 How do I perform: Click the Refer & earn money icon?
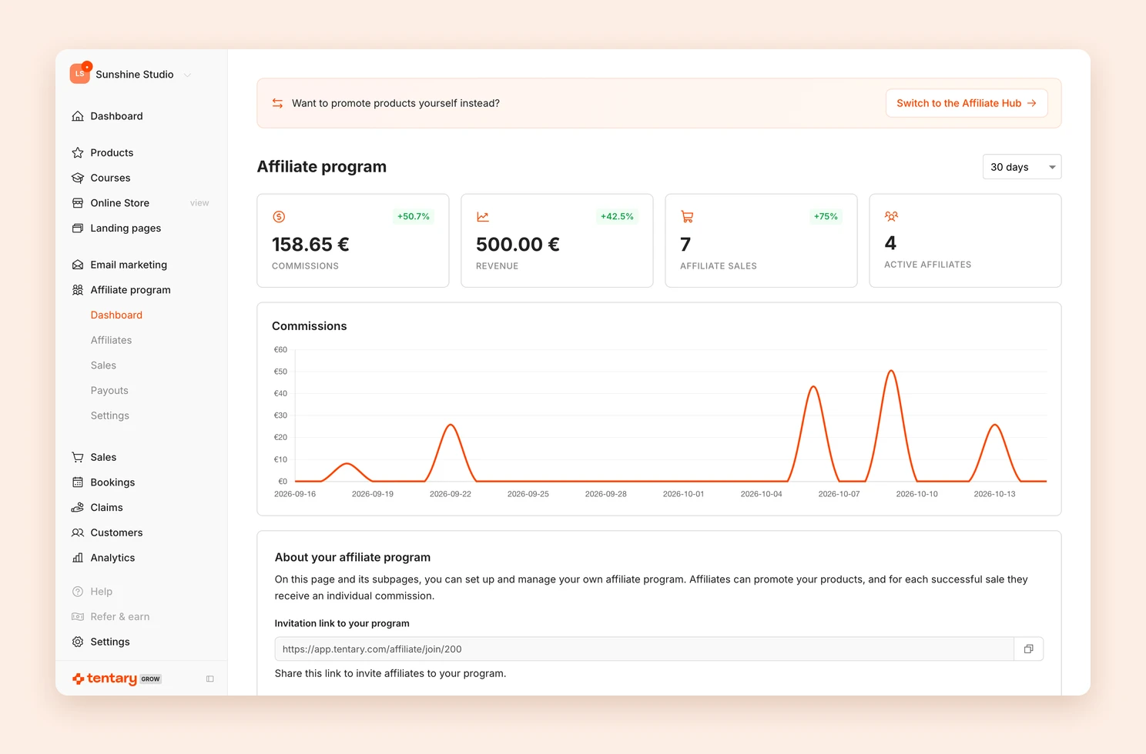[x=78, y=617]
